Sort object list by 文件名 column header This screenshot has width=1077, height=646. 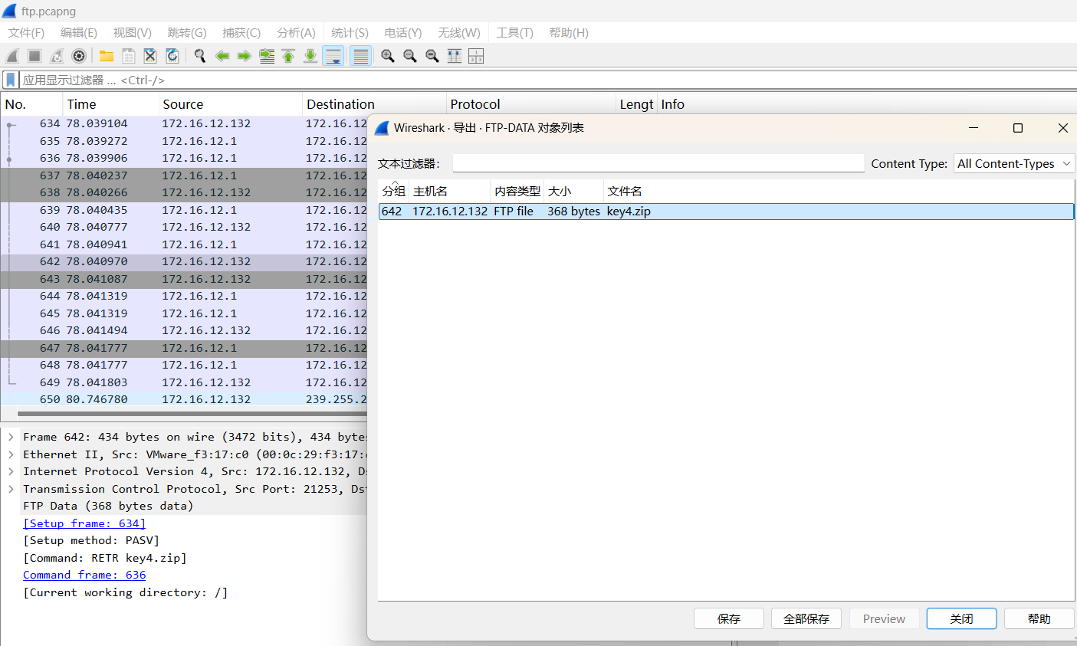point(839,191)
